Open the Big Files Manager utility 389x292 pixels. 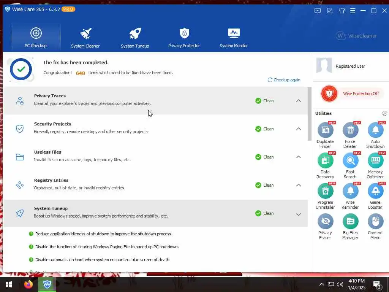coord(350,227)
